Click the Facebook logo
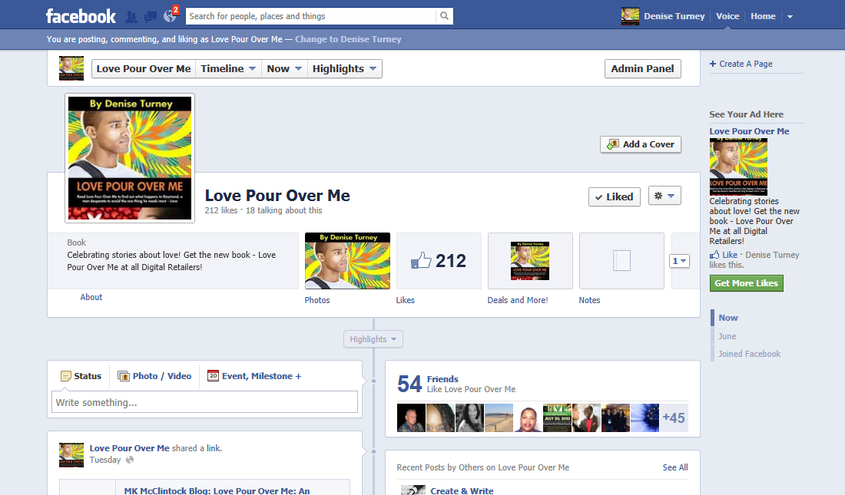Image resolution: width=845 pixels, height=495 pixels. 81,16
